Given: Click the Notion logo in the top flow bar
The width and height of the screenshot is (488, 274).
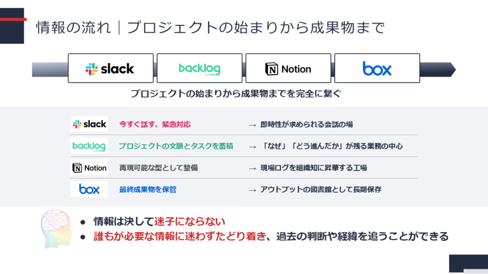Looking at the screenshot, I should click(288, 69).
